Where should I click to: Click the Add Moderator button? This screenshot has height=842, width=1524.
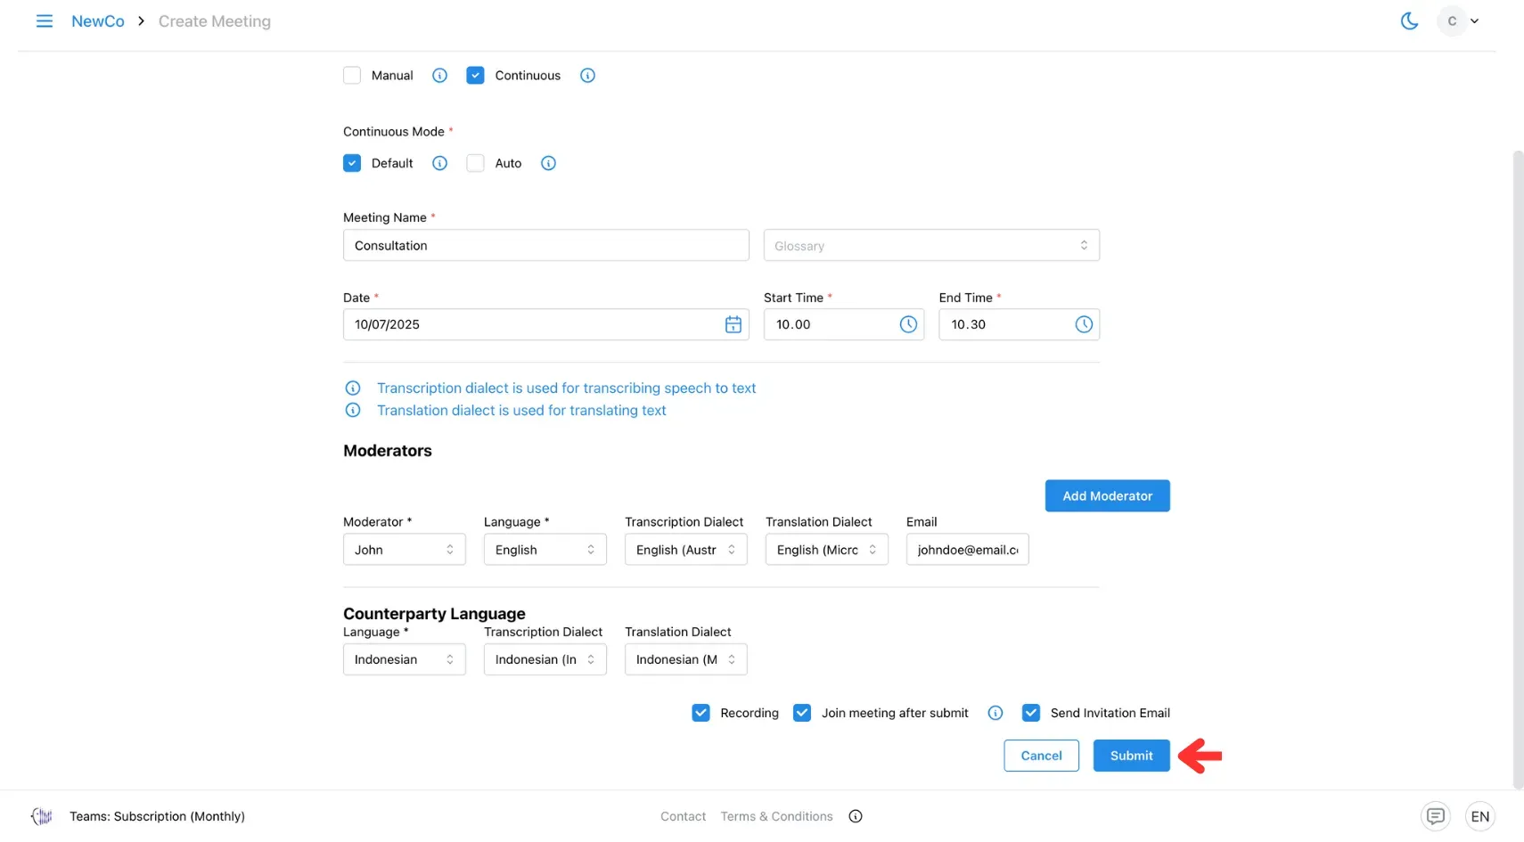pos(1107,496)
